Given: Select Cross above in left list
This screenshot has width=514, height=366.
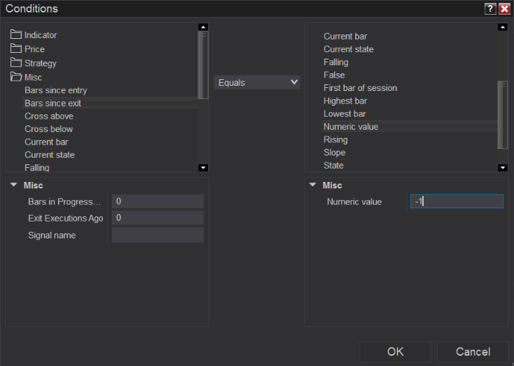Looking at the screenshot, I should point(49,116).
